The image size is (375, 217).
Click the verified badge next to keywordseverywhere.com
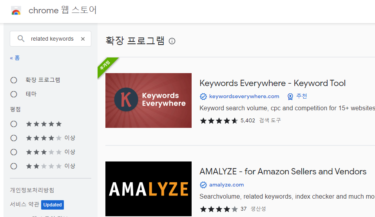point(203,97)
